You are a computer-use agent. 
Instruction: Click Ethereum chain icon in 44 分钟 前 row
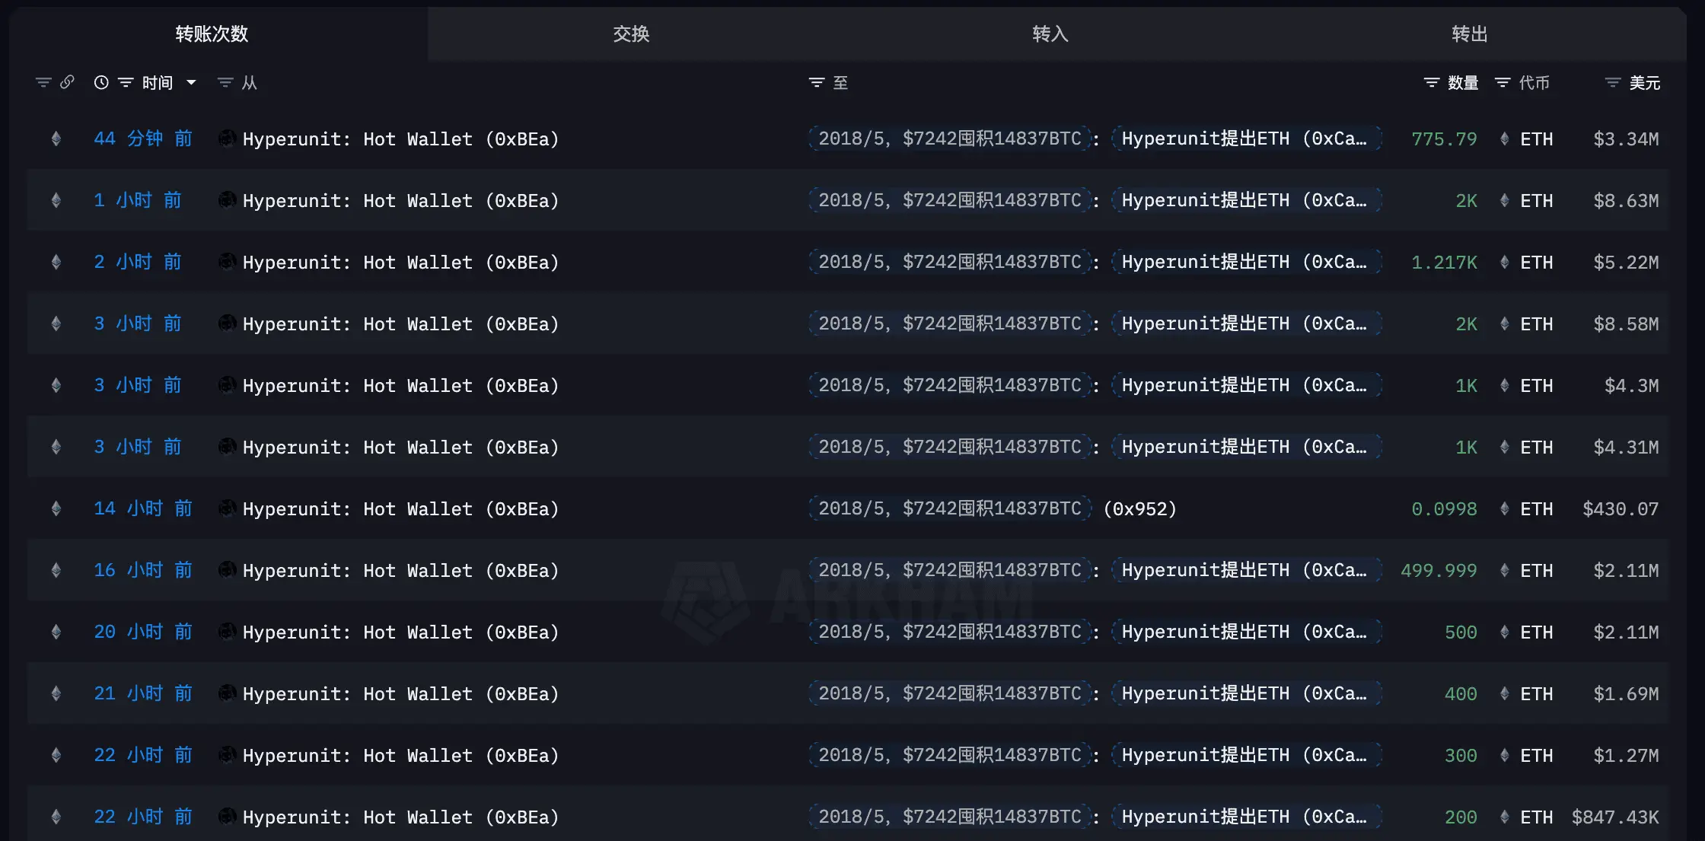coord(56,139)
